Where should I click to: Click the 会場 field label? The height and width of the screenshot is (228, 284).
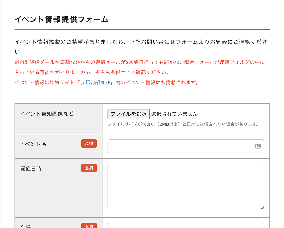click(25, 226)
